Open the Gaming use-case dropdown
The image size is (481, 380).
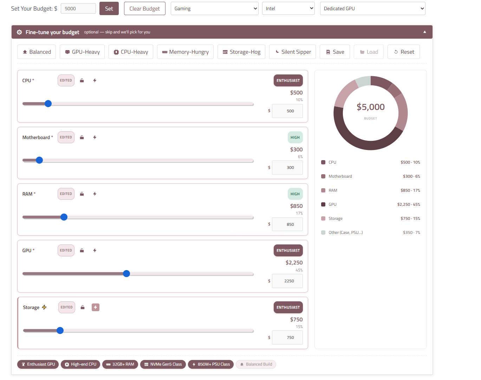click(215, 8)
